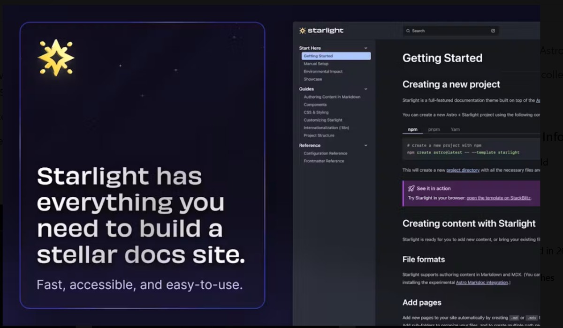Focus the Search input field

point(451,31)
